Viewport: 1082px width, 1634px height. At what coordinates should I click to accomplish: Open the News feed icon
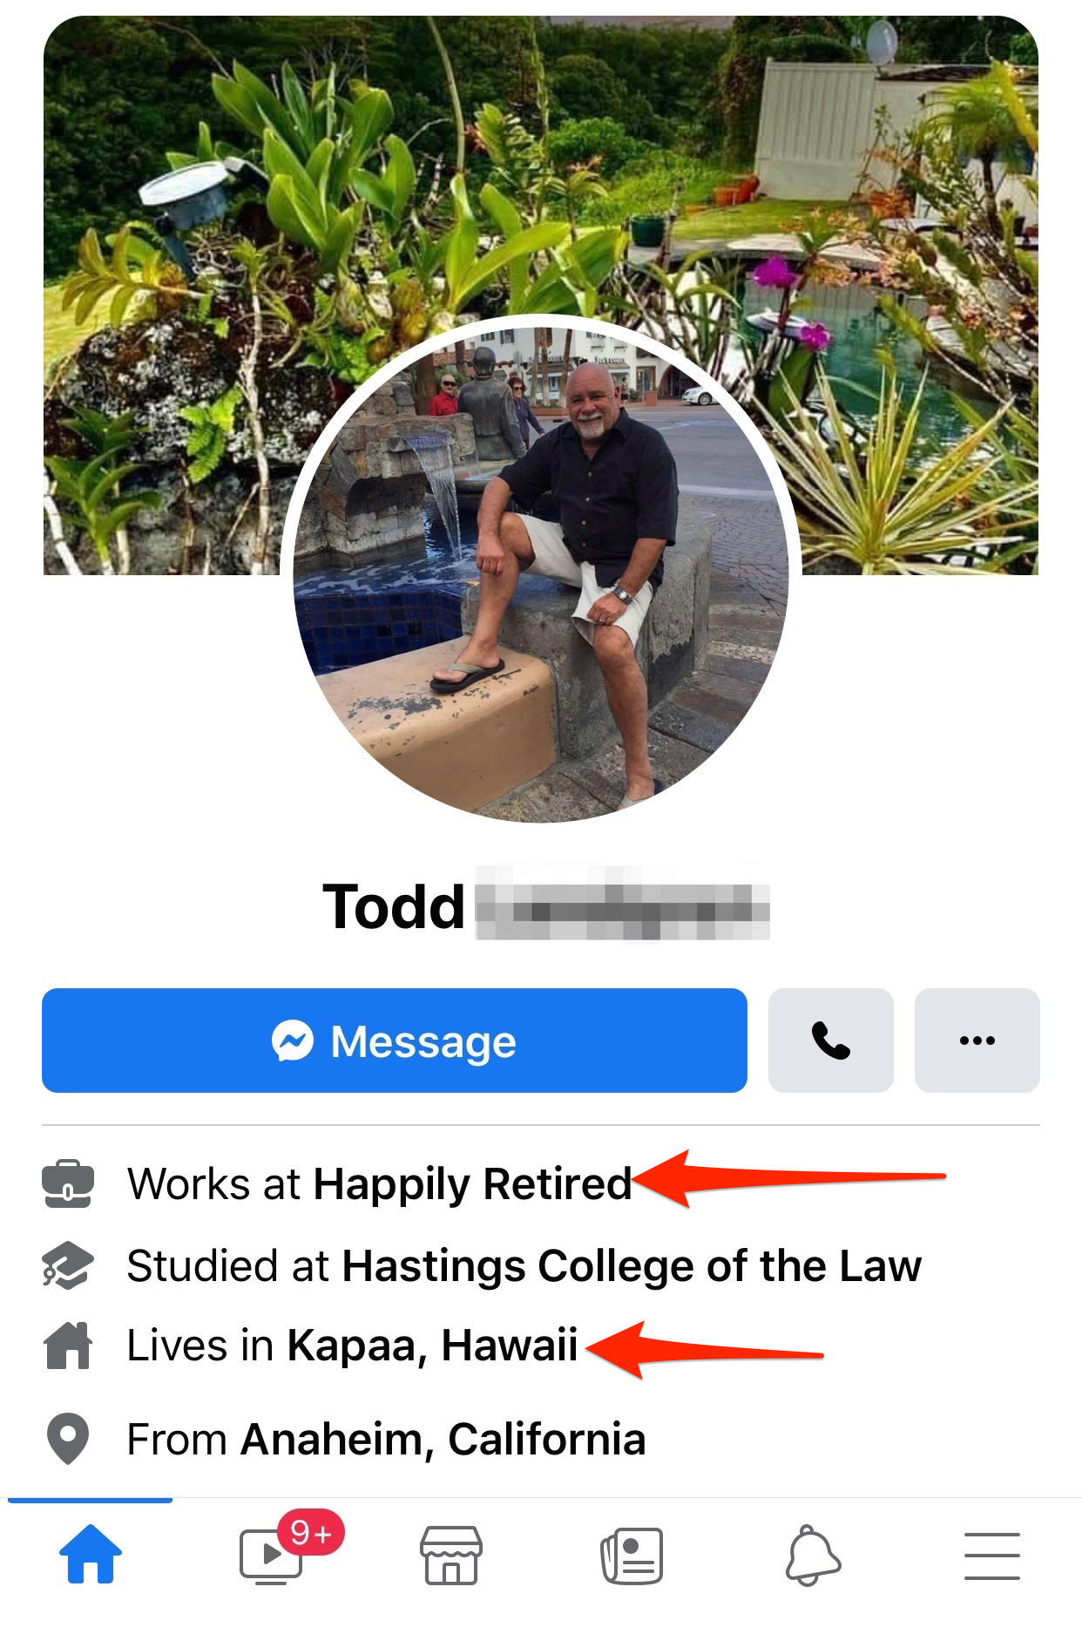(632, 1555)
